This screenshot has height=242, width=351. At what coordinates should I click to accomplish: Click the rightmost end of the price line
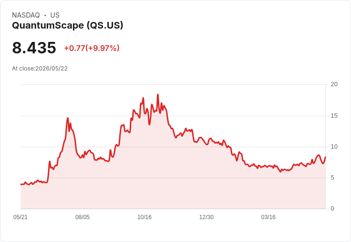[325, 157]
